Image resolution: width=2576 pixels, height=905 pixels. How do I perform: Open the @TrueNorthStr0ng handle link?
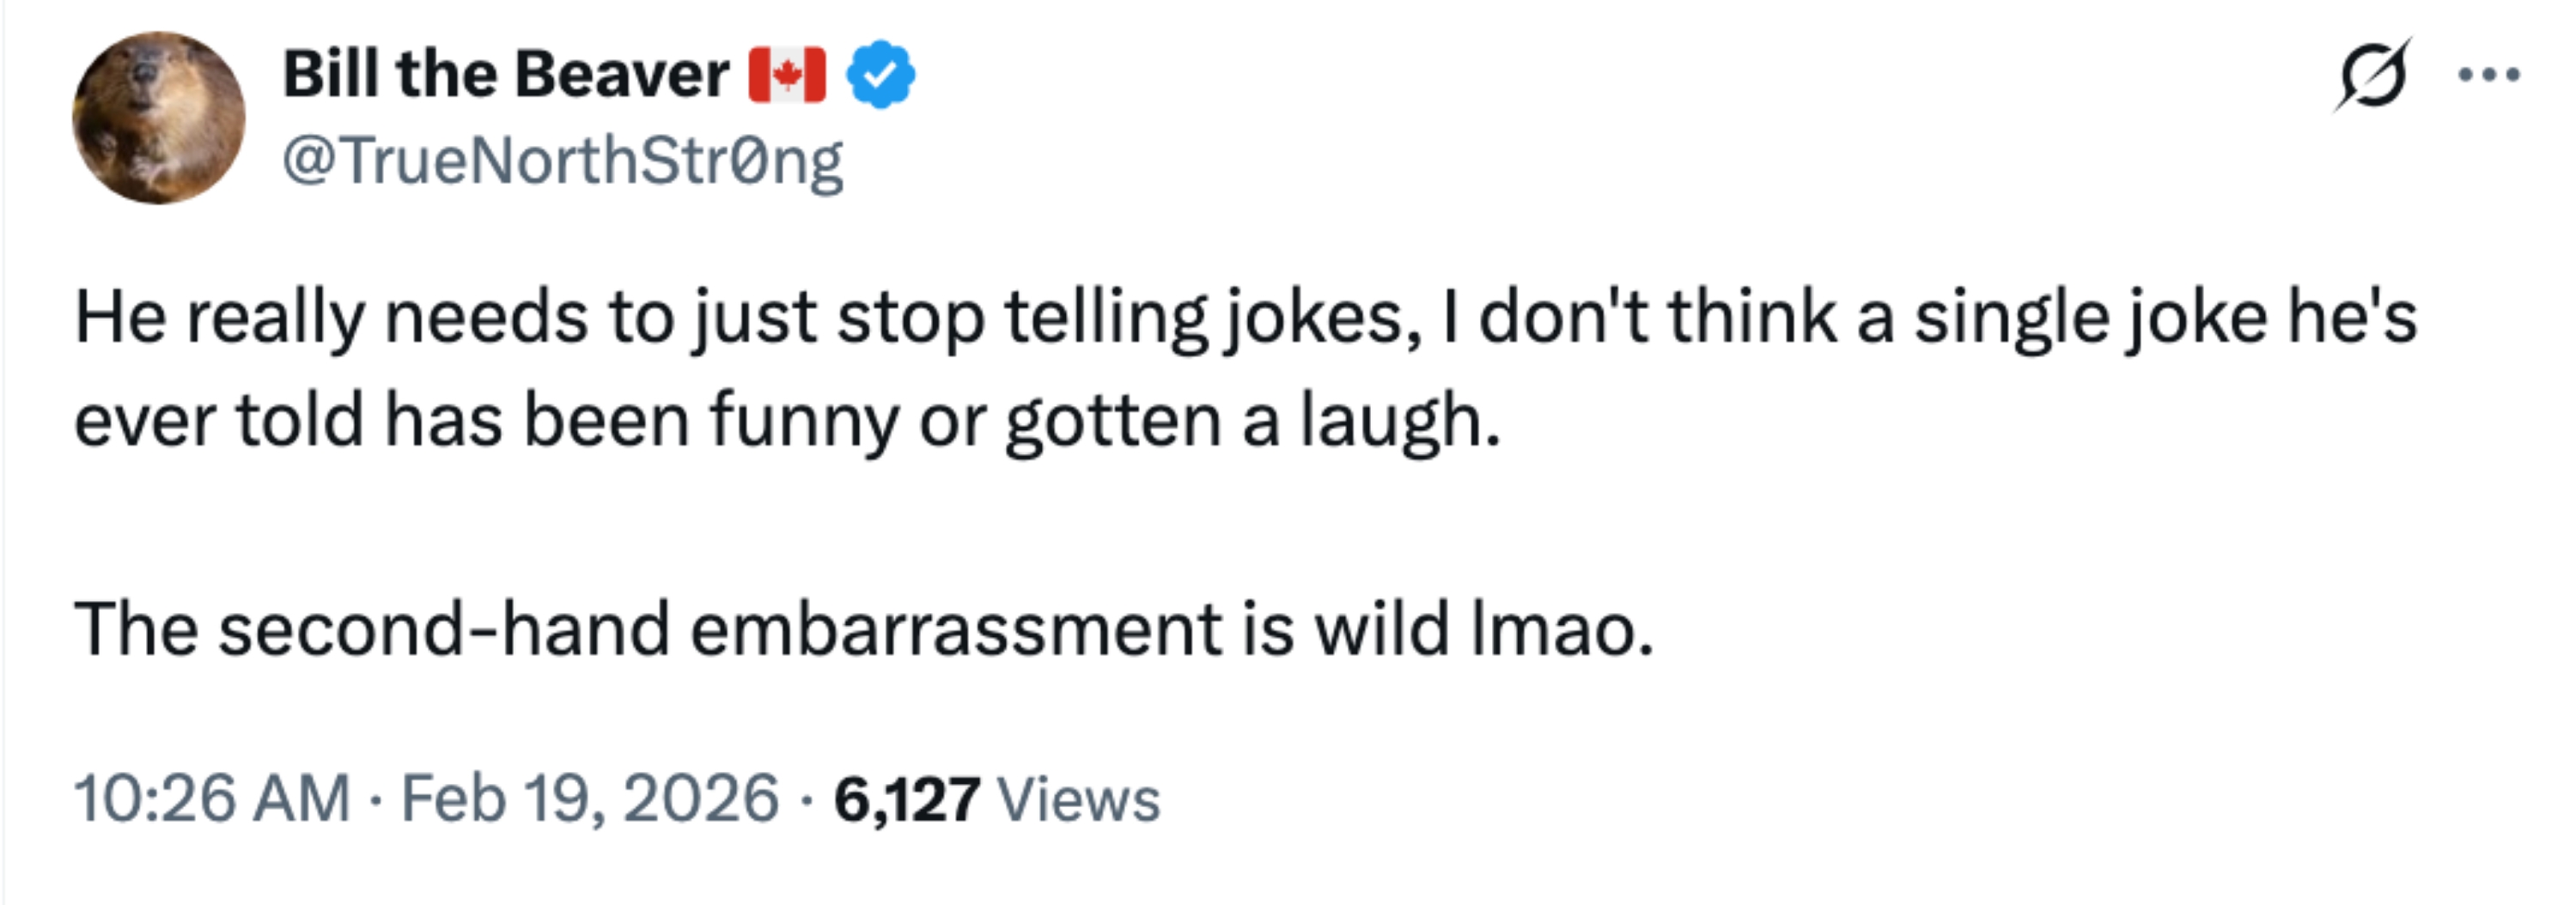[x=562, y=161]
